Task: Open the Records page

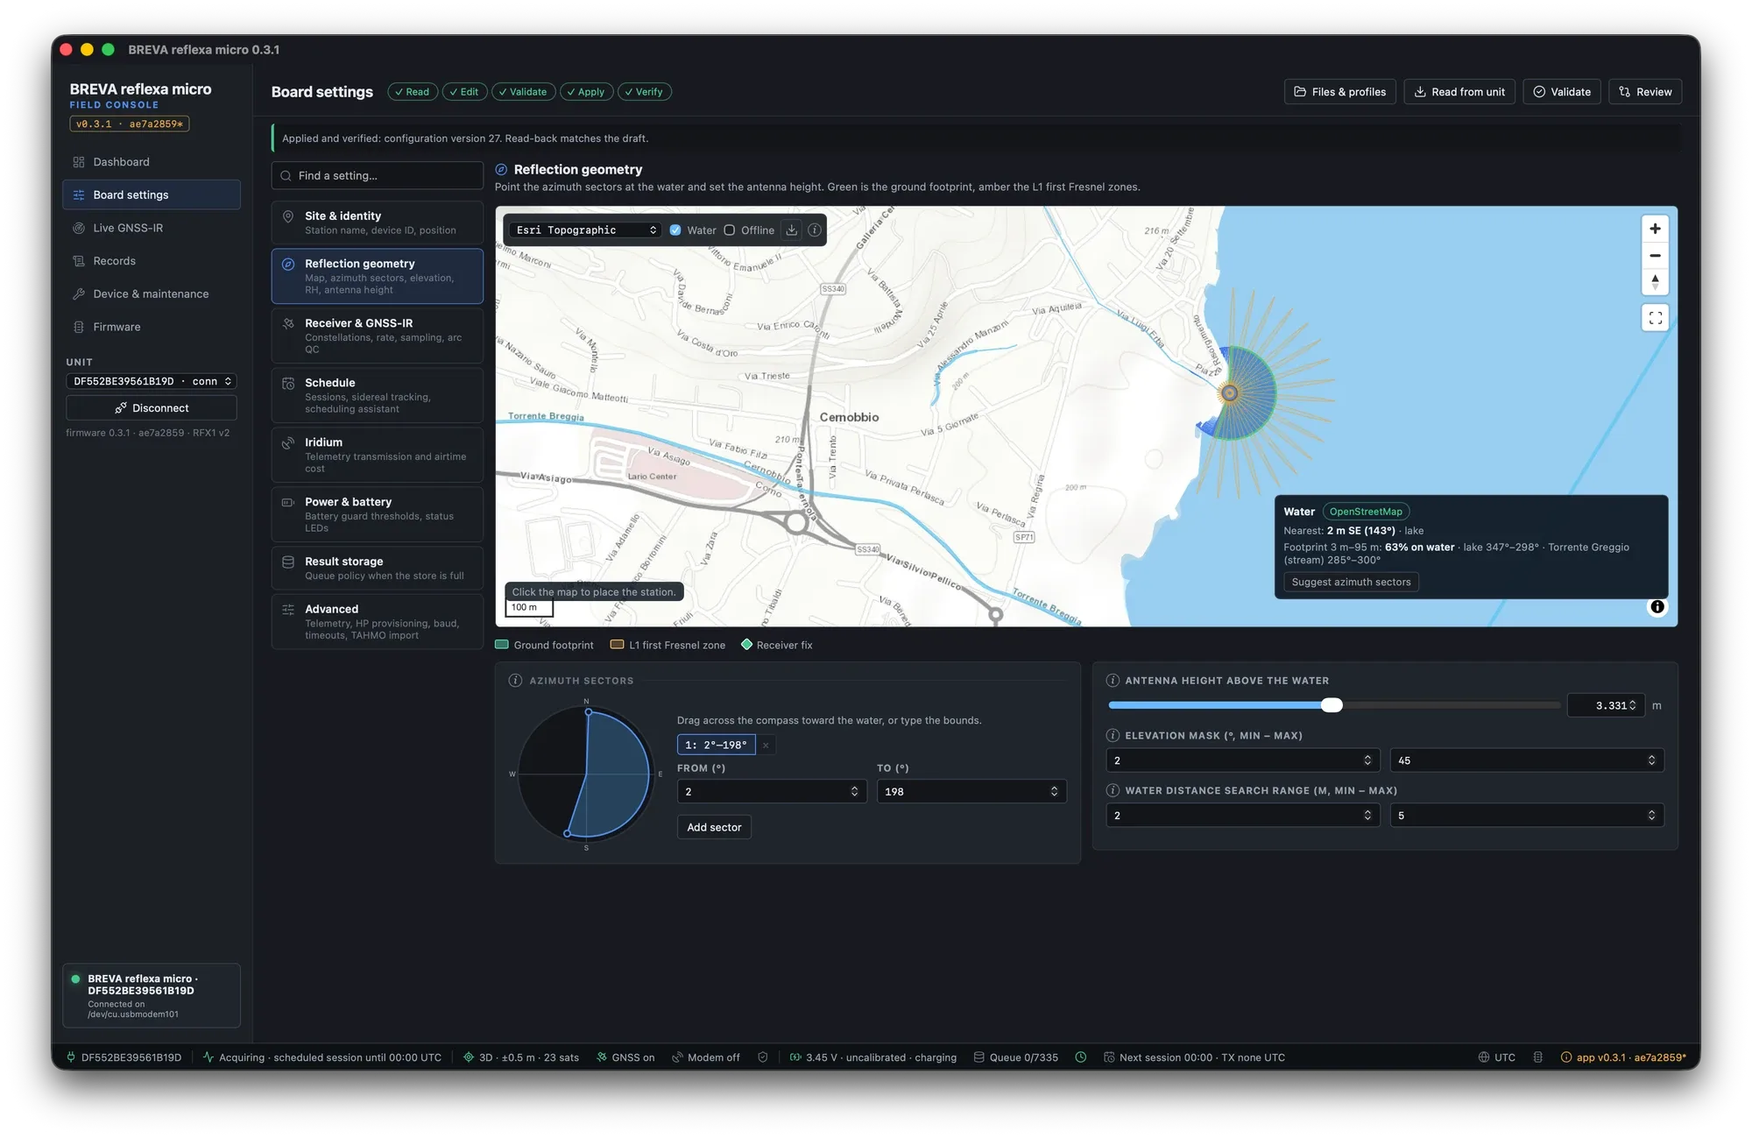Action: [152, 261]
